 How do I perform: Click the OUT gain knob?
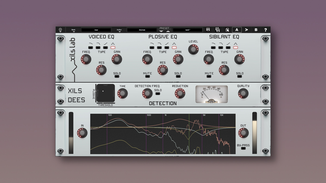coord(243,133)
